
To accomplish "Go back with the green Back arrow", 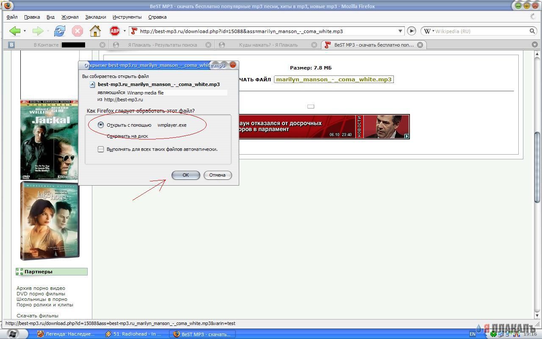I will [x=15, y=31].
